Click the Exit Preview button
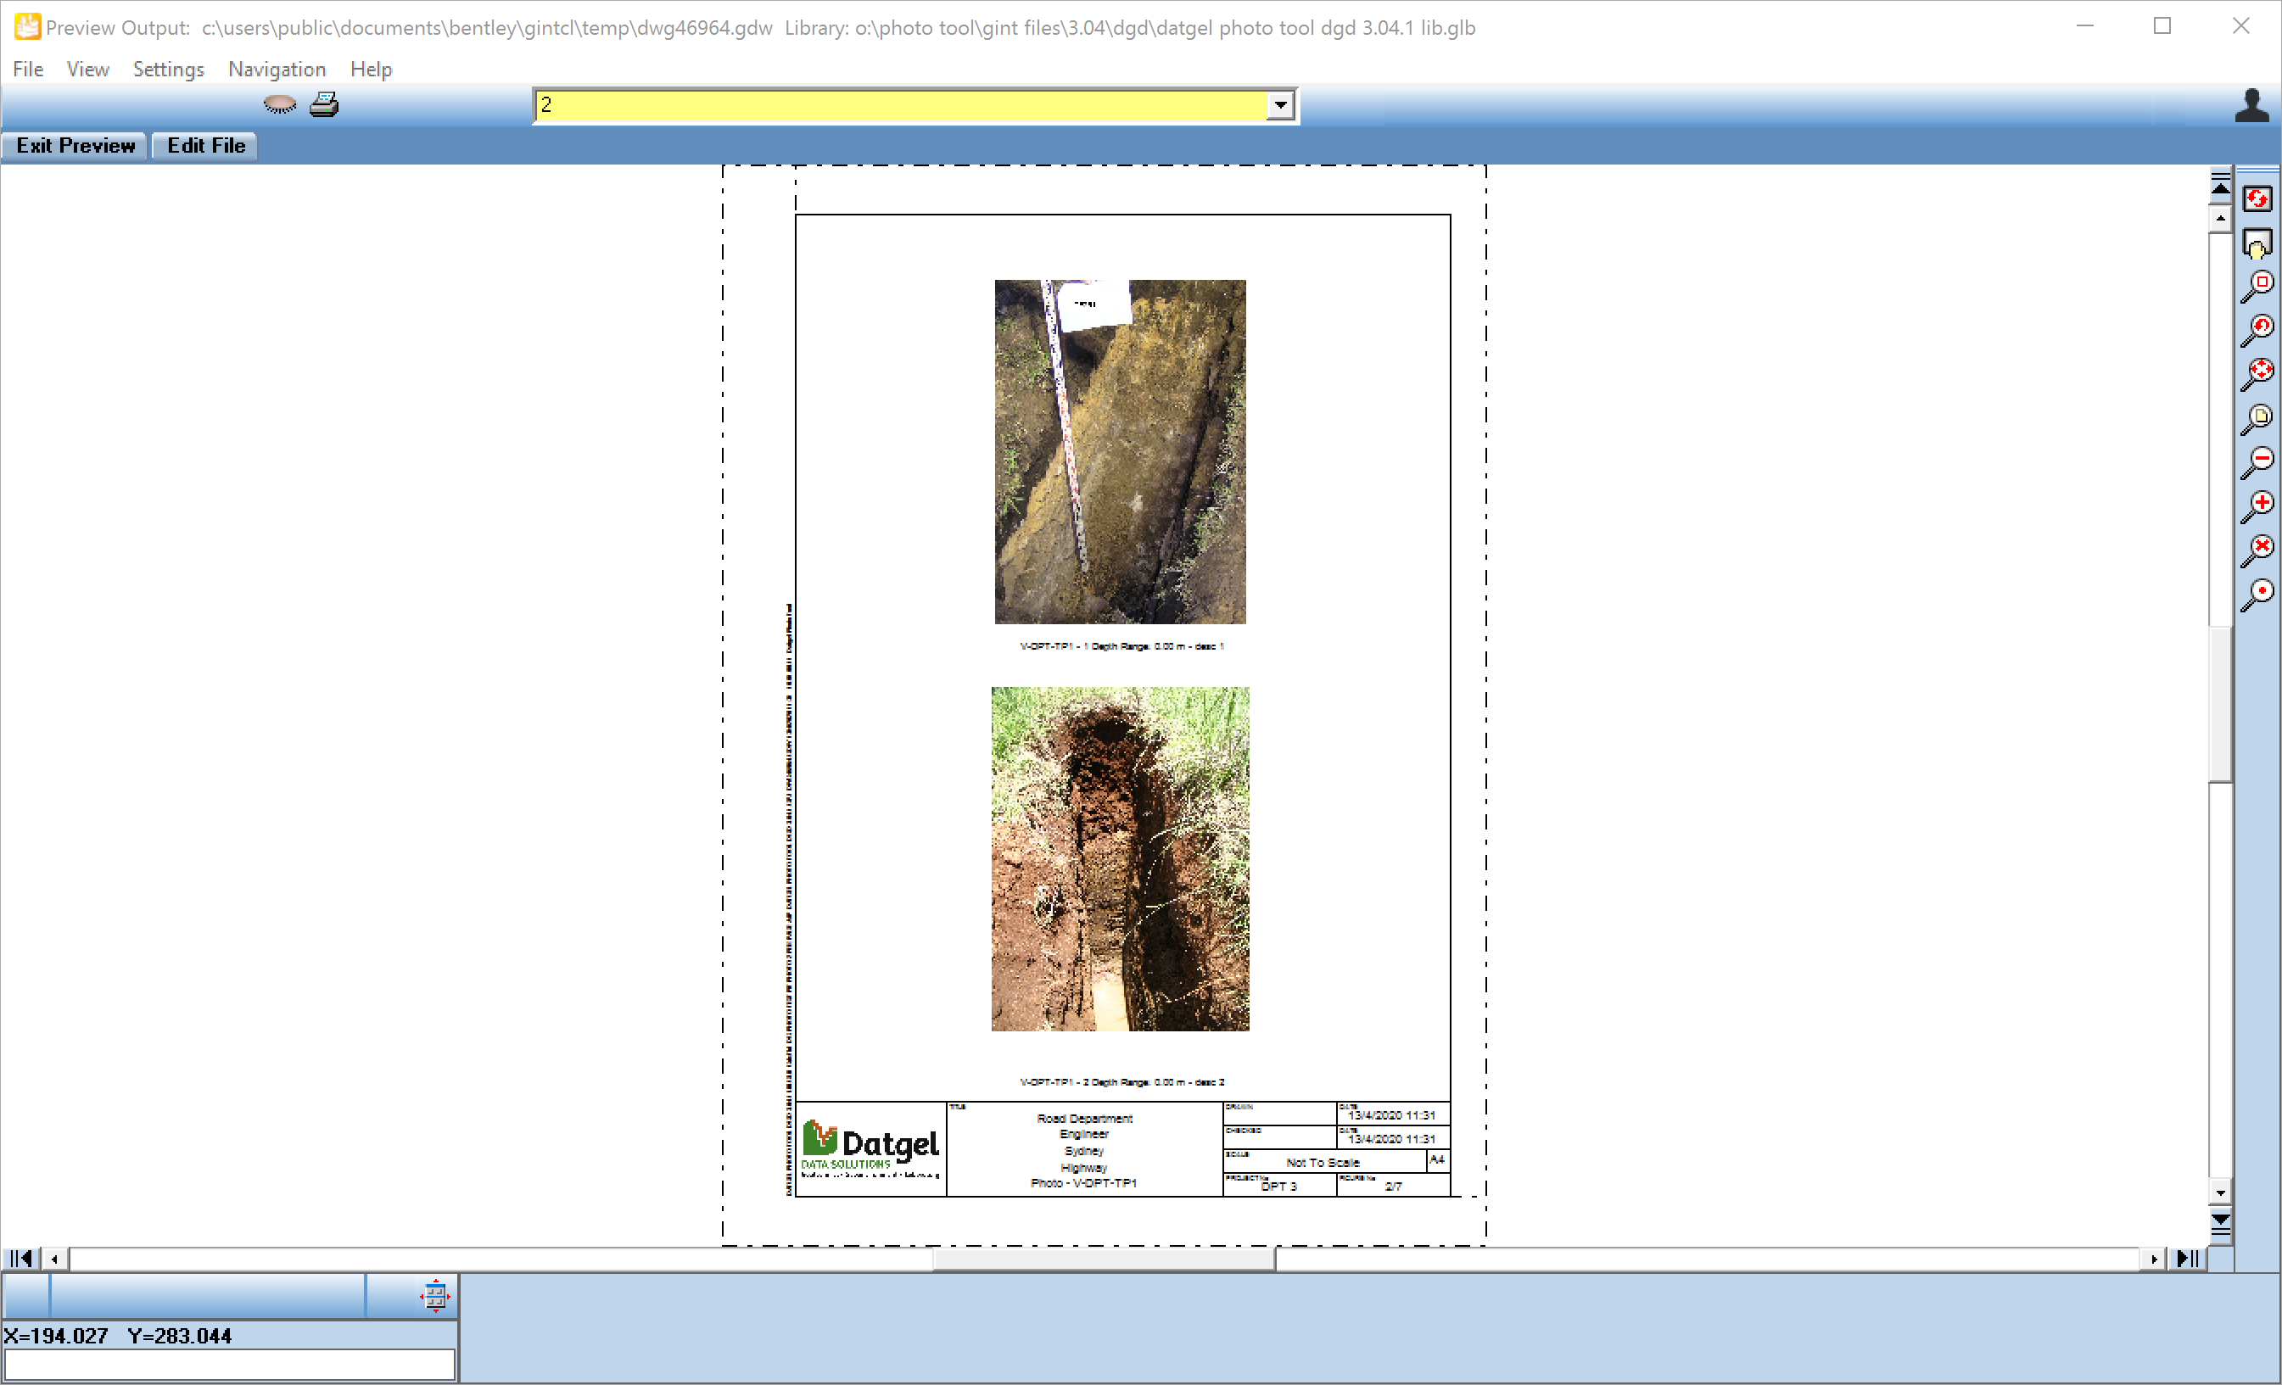 point(73,145)
